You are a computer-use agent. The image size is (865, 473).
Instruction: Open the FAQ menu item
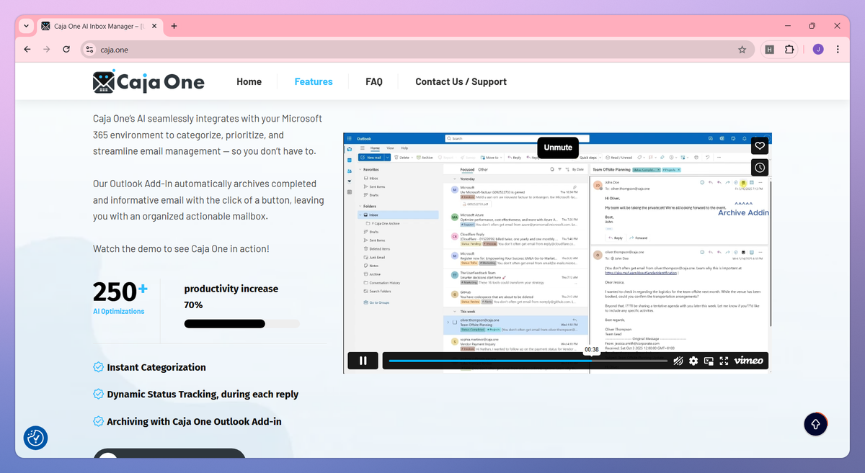click(374, 82)
